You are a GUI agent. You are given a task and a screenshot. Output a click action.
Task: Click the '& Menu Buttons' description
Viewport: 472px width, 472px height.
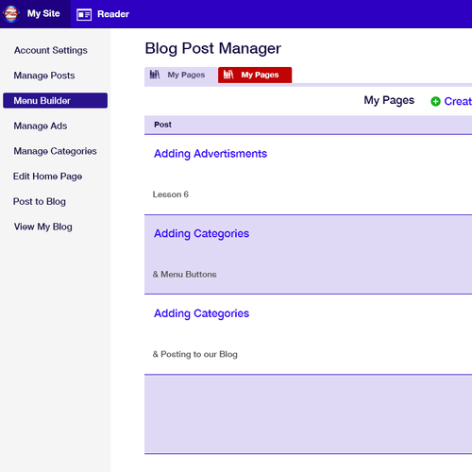185,275
